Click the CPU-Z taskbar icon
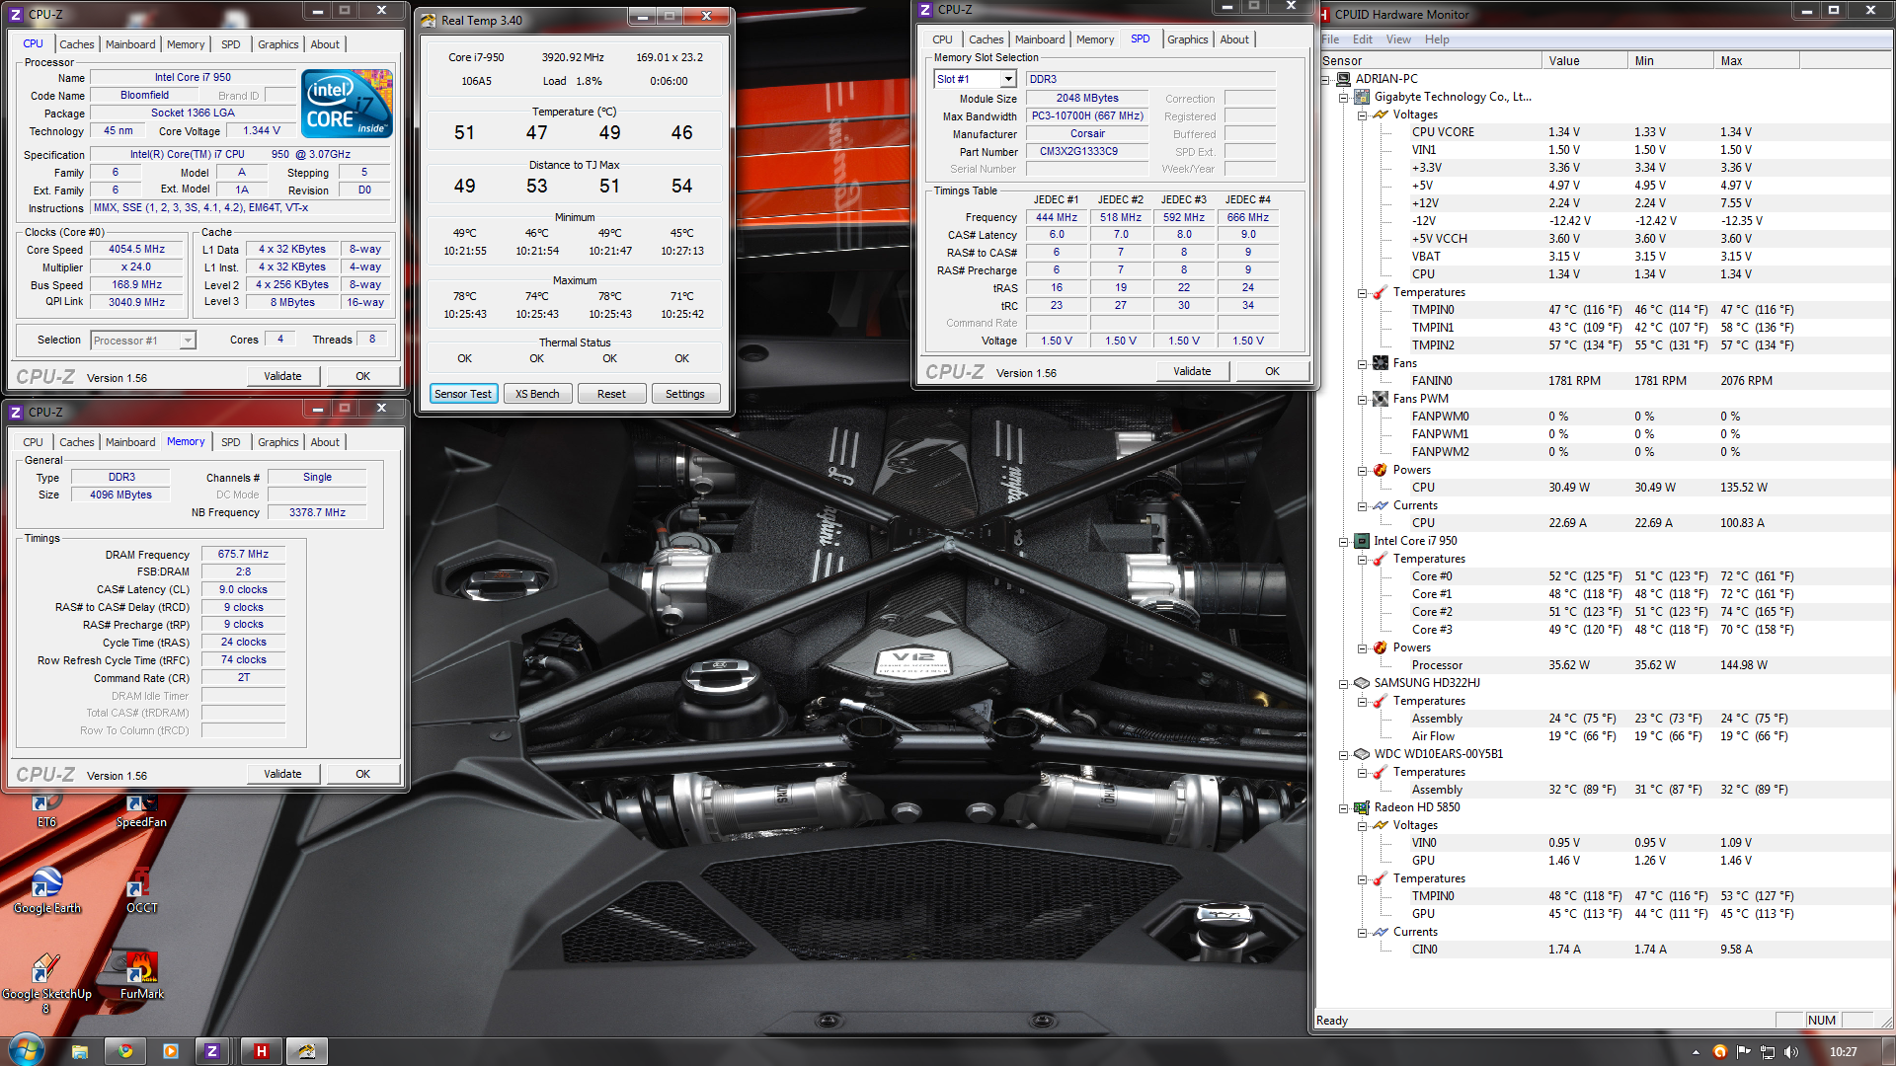Screen dimensions: 1896x1066 [x=211, y=1051]
